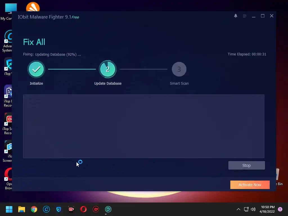Screen dimensions: 288x216
Task: Select the My Computer desktop icon
Action: pyautogui.click(x=6, y=11)
